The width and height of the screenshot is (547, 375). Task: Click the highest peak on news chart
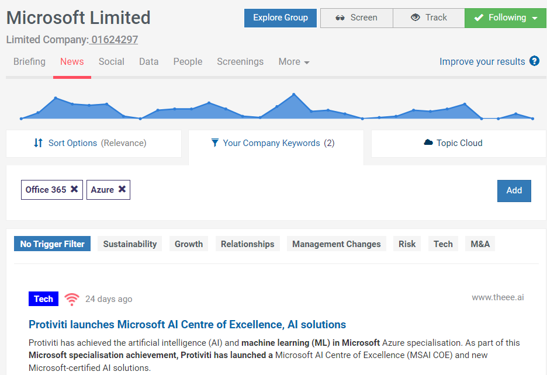[294, 94]
